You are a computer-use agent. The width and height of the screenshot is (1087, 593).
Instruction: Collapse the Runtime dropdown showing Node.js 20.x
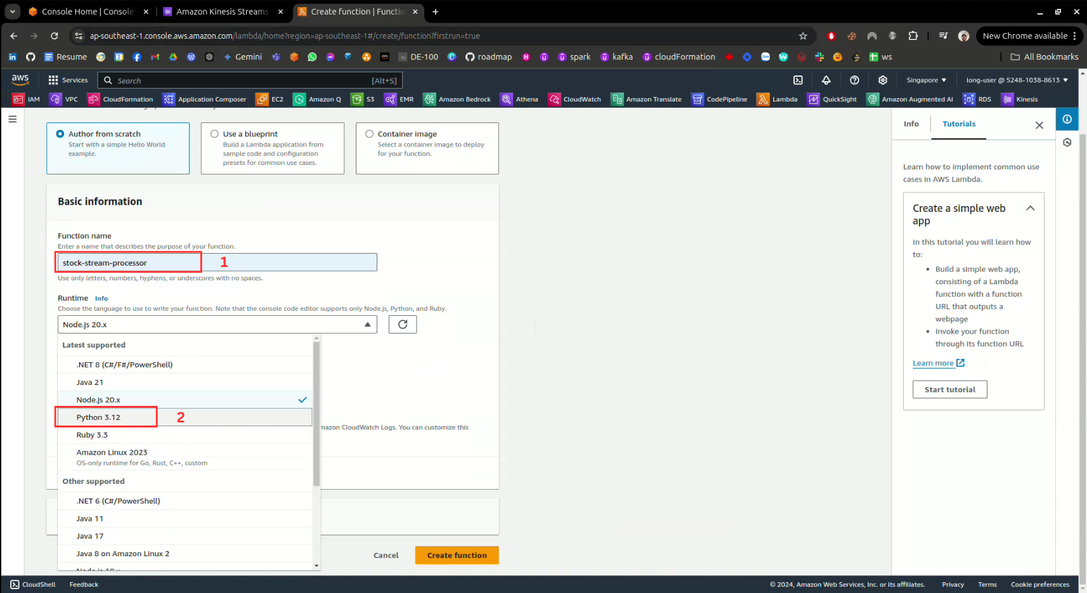[217, 324]
